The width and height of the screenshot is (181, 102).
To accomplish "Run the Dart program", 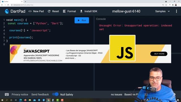I will click(x=82, y=20).
